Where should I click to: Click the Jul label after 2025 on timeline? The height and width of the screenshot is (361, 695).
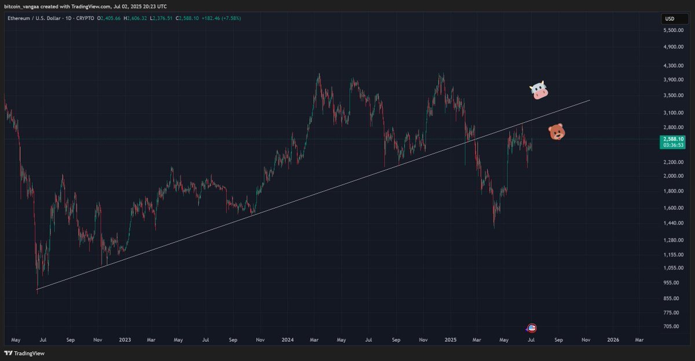(x=532, y=340)
